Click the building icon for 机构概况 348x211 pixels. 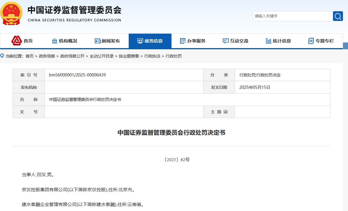pos(54,41)
